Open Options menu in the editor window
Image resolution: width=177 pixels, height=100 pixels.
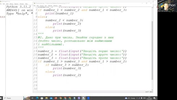tap(50, 6)
